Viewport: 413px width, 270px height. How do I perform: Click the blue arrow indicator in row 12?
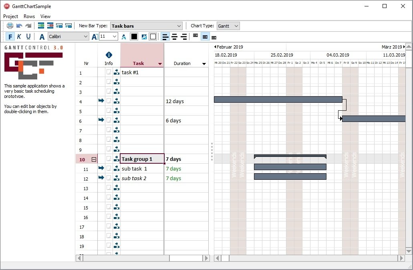point(101,177)
